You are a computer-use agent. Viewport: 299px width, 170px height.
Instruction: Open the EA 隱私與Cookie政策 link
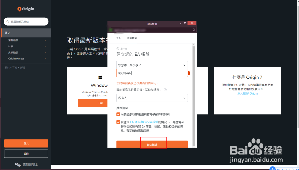(x=144, y=122)
